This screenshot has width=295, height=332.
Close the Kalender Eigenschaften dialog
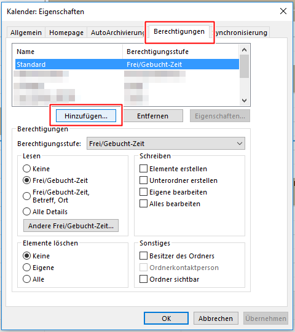283,11
